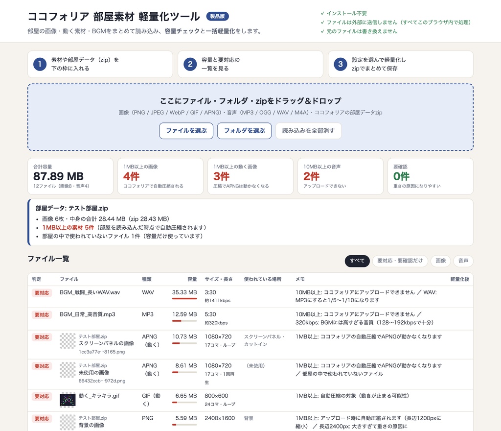The height and width of the screenshot is (431, 501).
Task: Click the 種類 column header
Action: [147, 279]
